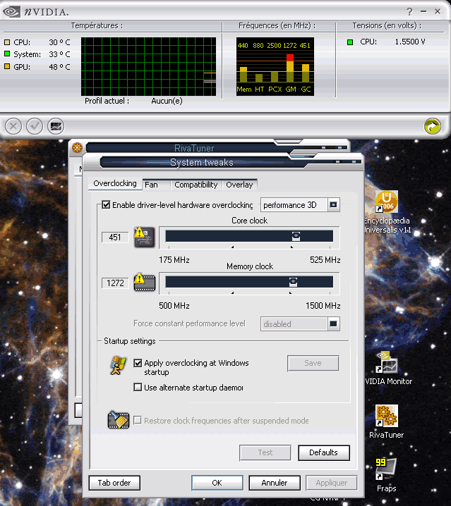Open the performance 3D mode dropdown
The height and width of the screenshot is (506, 451).
coord(334,205)
